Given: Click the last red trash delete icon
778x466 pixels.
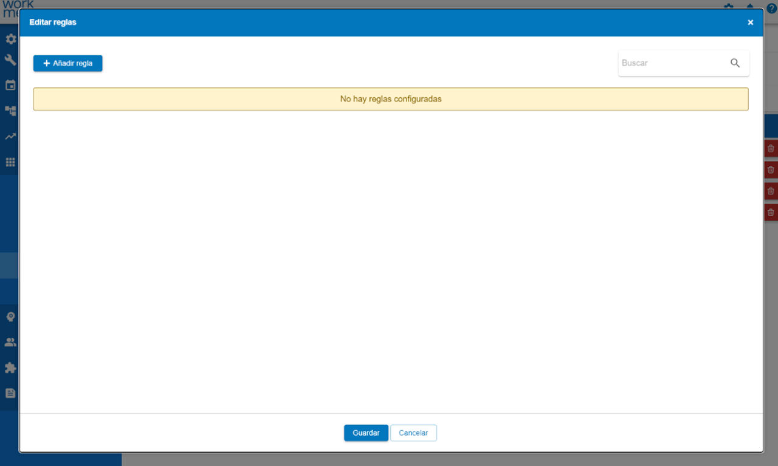Looking at the screenshot, I should click(x=771, y=213).
